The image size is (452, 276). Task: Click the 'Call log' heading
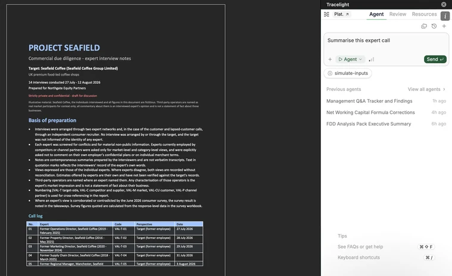point(35,216)
